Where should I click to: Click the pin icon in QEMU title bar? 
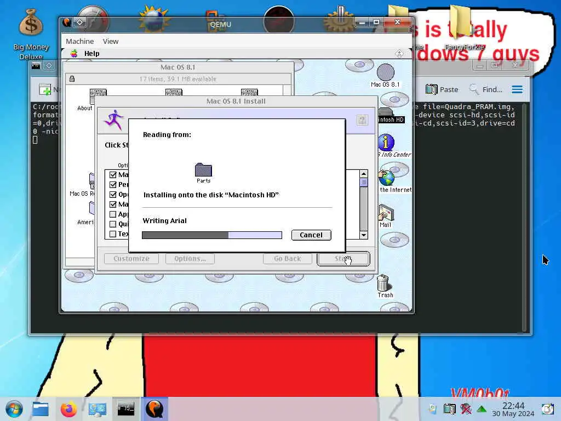pyautogui.click(x=79, y=22)
